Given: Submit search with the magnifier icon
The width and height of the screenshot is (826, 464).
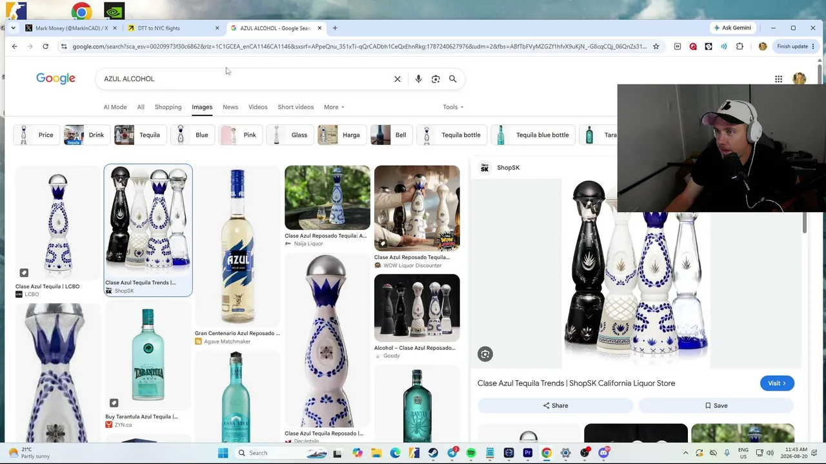Looking at the screenshot, I should (452, 79).
